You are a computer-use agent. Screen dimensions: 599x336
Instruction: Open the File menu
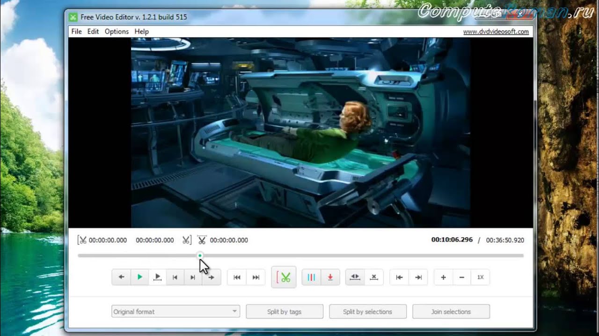pyautogui.click(x=76, y=31)
